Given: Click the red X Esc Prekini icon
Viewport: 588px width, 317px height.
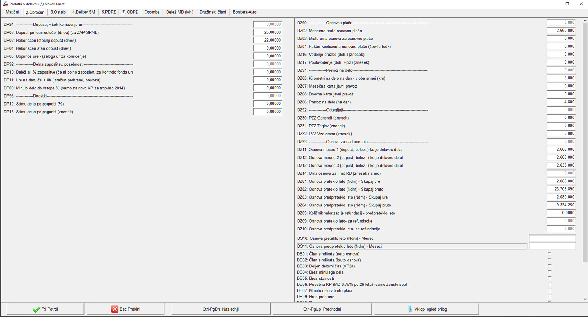Looking at the screenshot, I should (114, 309).
